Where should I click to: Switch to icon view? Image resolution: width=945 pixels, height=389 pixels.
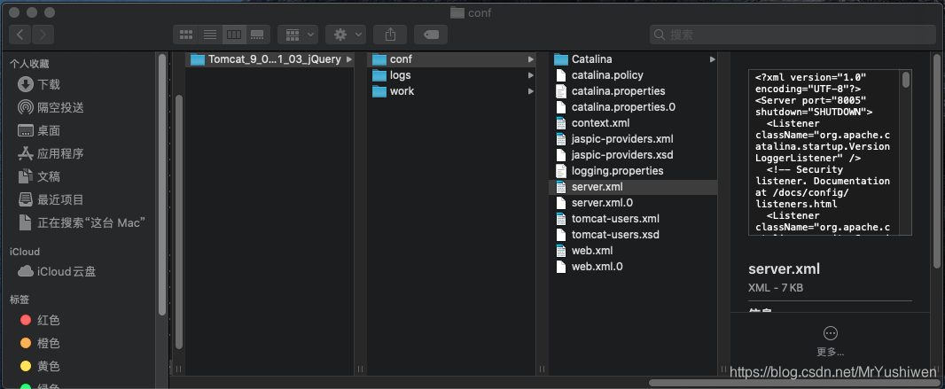(185, 35)
